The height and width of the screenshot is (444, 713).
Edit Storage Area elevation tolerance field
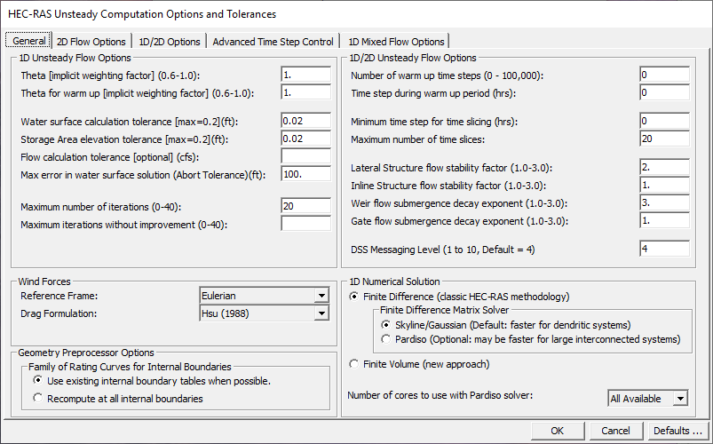pos(306,139)
